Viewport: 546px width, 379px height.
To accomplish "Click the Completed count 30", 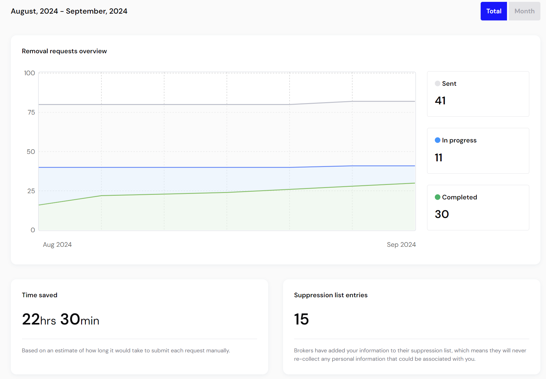I will point(442,214).
